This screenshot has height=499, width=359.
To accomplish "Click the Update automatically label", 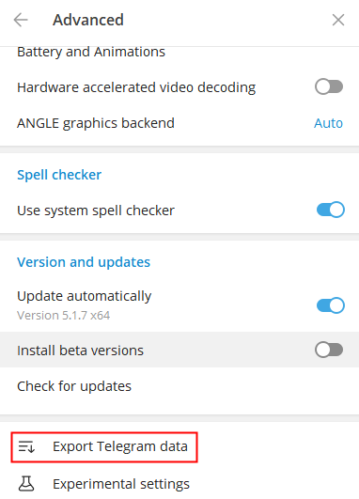I will [84, 296].
